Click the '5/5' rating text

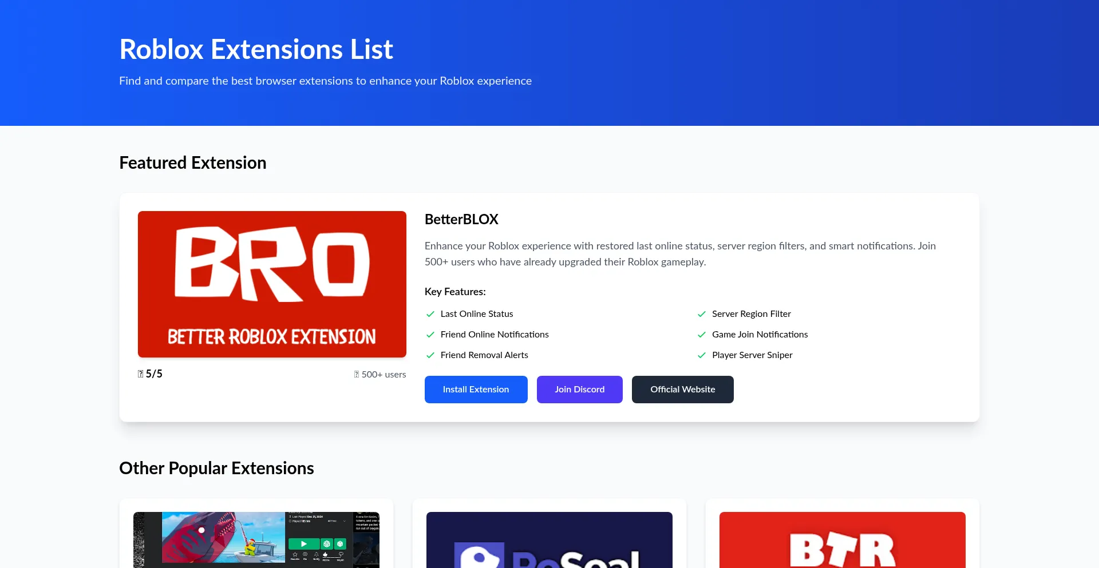click(x=154, y=374)
